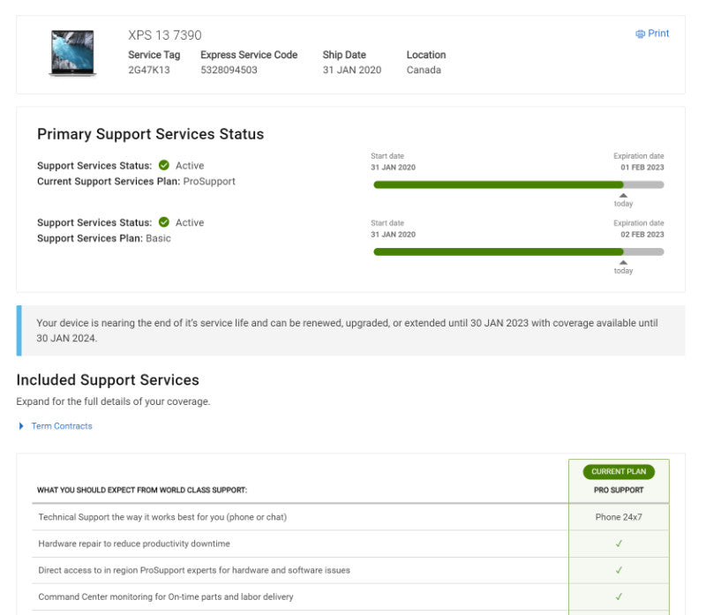706x615 pixels.
Task: Click the Ship Date value 31 JAN 2020
Action: [351, 70]
